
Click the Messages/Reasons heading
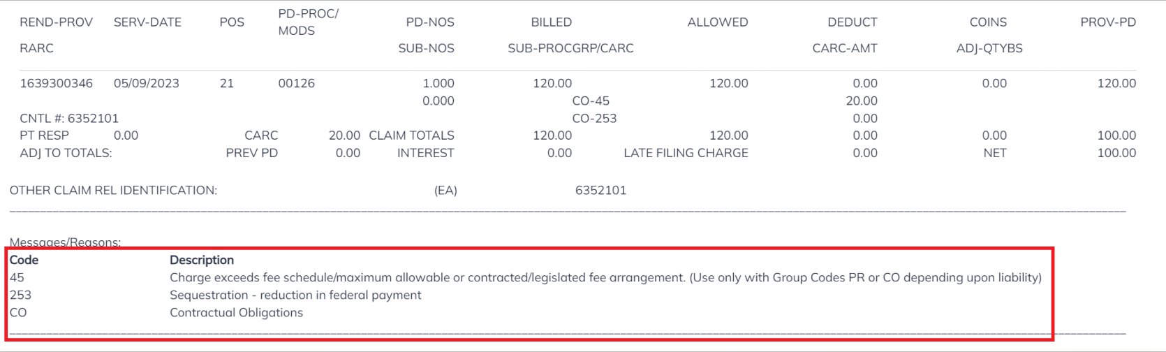click(65, 242)
